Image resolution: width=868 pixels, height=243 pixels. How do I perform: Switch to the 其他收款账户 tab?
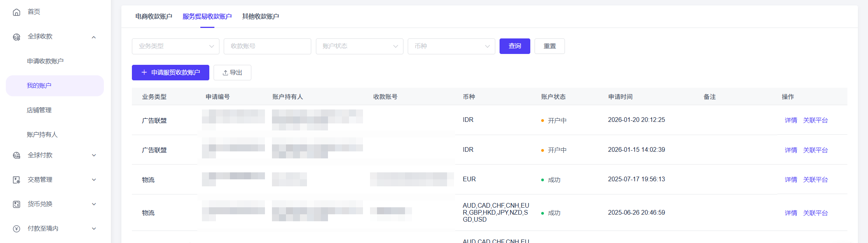coord(260,16)
